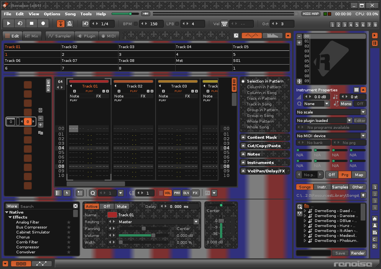Adjust the Track 01 Volume slider
This screenshot has width=381, height=269.
[x=143, y=235]
